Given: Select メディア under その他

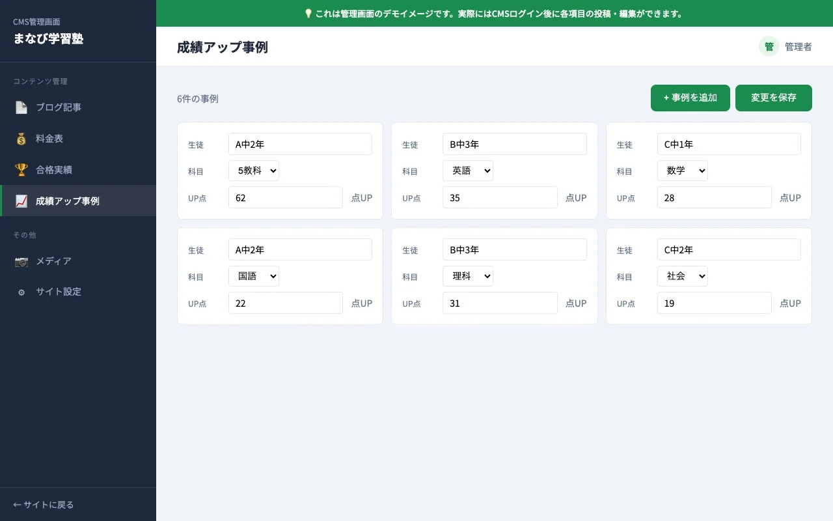Looking at the screenshot, I should click(x=53, y=261).
